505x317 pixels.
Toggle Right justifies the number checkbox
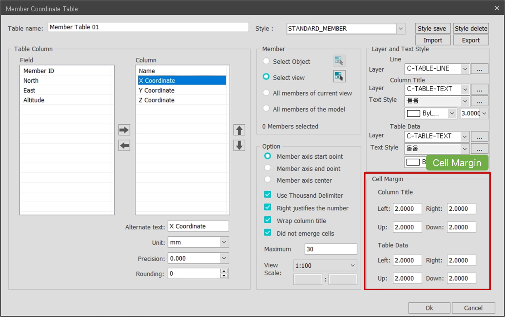click(x=267, y=207)
